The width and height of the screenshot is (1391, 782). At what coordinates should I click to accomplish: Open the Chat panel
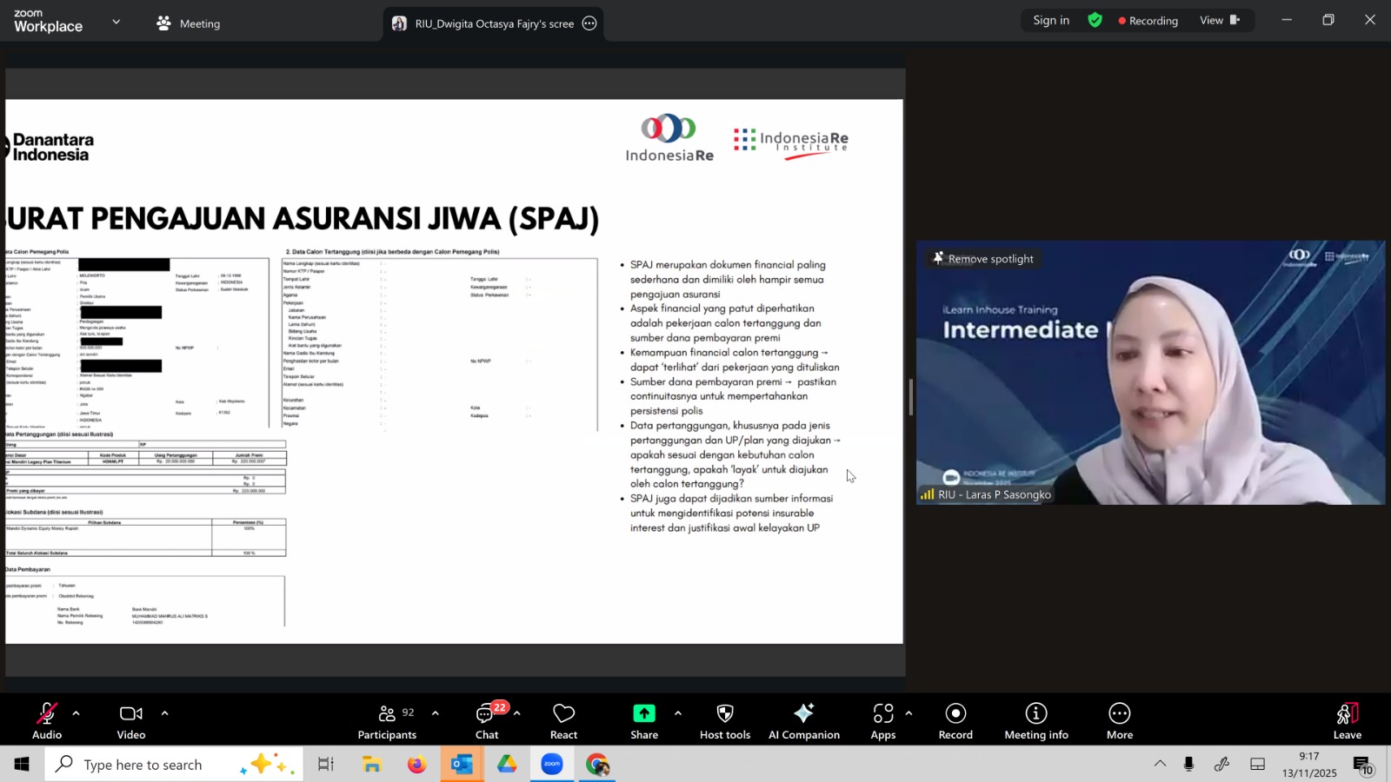pos(486,720)
